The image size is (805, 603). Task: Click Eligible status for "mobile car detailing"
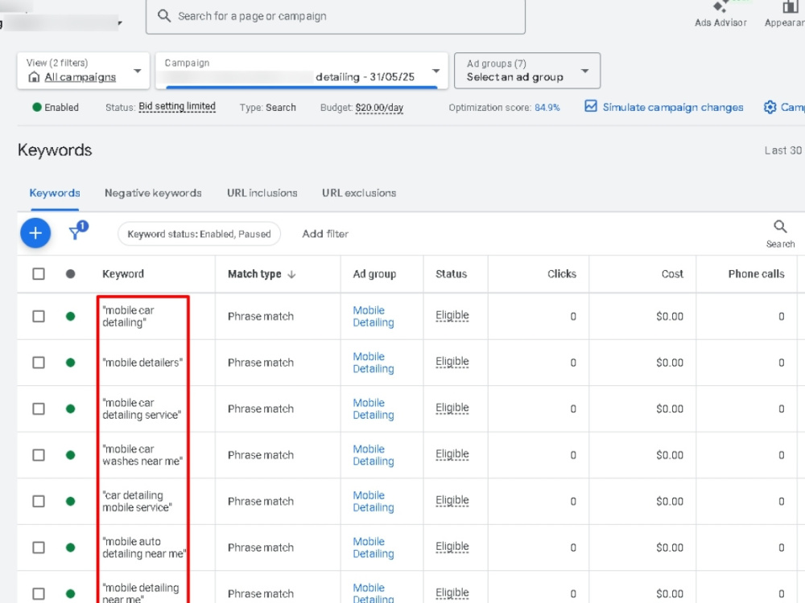click(452, 315)
